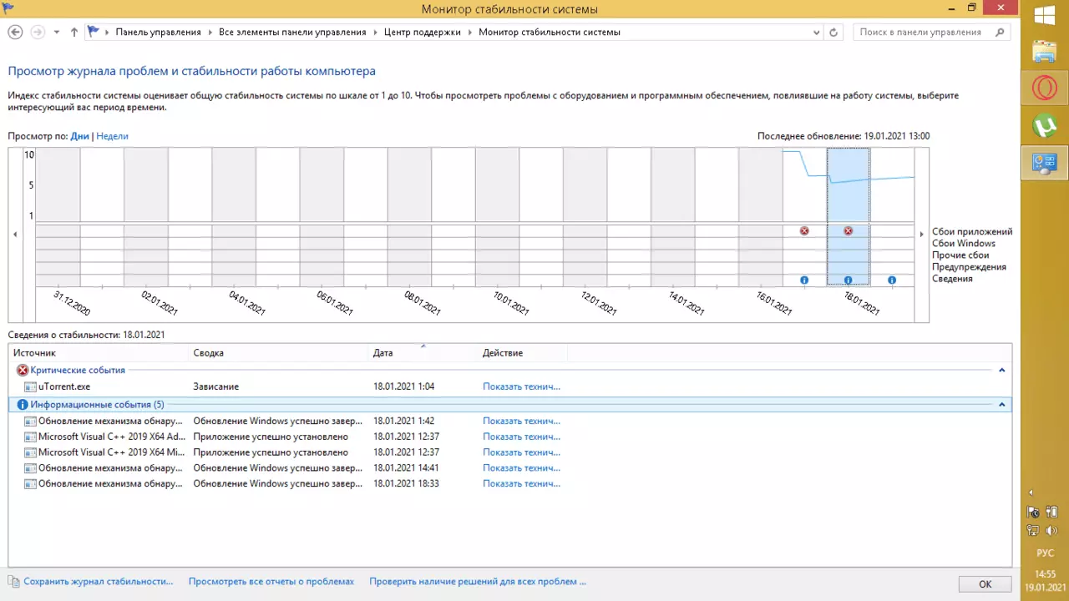Show hidden tray icons arrow
Image resolution: width=1069 pixels, height=601 pixels.
coord(1031,493)
